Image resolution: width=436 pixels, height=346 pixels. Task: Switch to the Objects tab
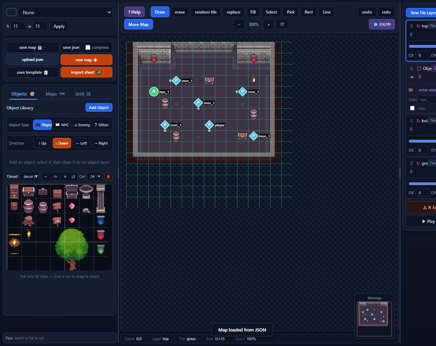(23, 94)
